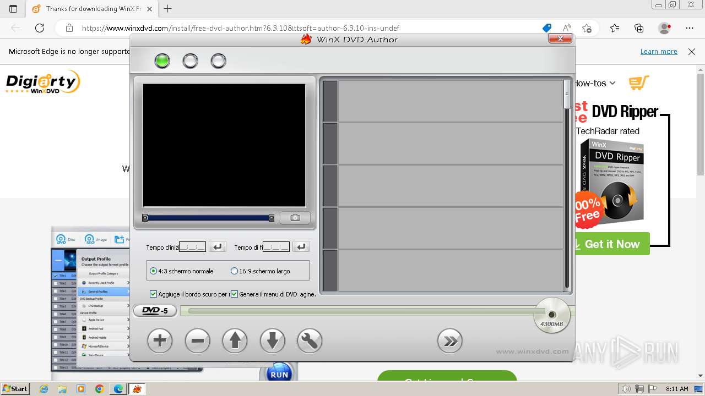Open Chrome from the taskbar
This screenshot has width=705, height=396.
coord(99,389)
